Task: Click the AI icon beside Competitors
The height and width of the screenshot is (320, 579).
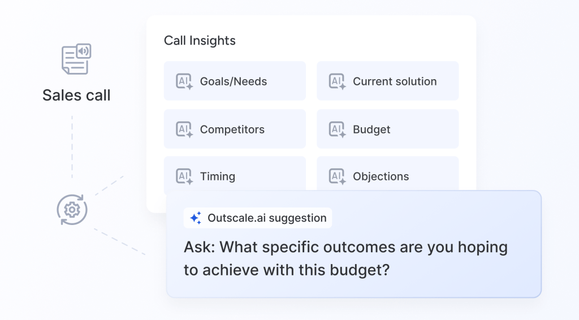Action: (184, 129)
